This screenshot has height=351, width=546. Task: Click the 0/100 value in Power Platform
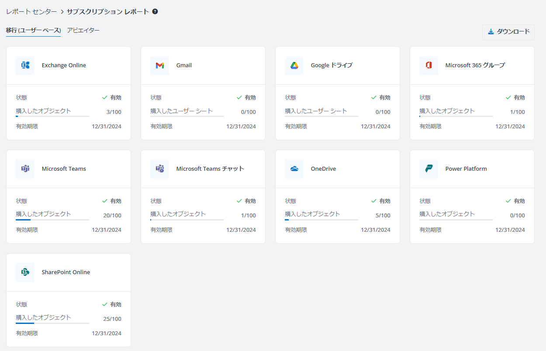point(518,216)
